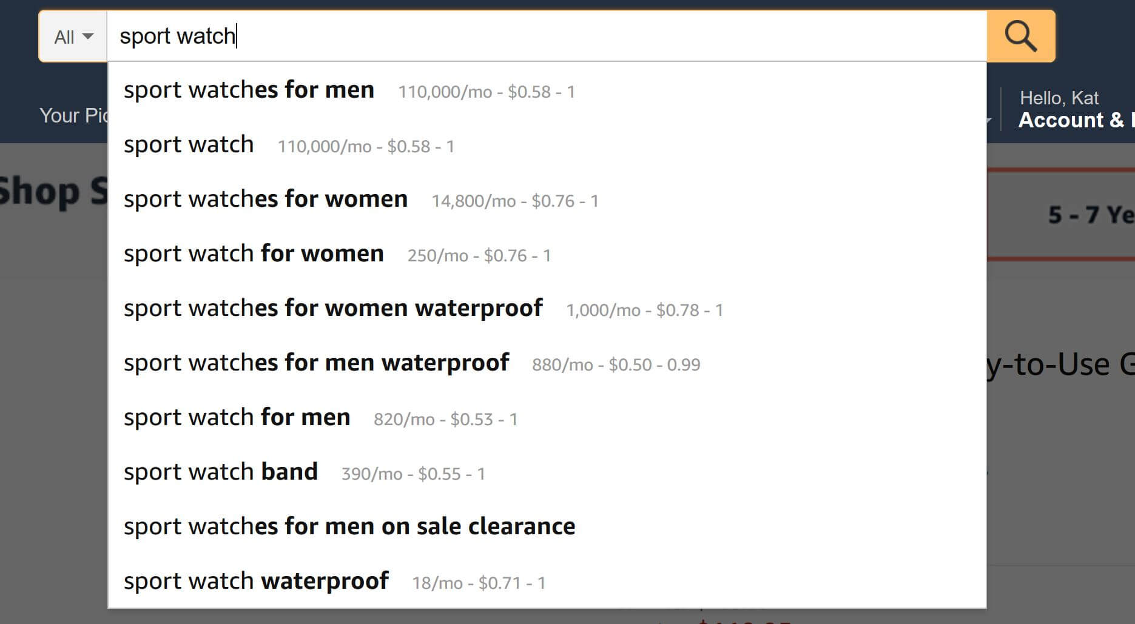Viewport: 1135px width, 624px height.
Task: Click the 'Shop S' heading text
Action: 53,191
